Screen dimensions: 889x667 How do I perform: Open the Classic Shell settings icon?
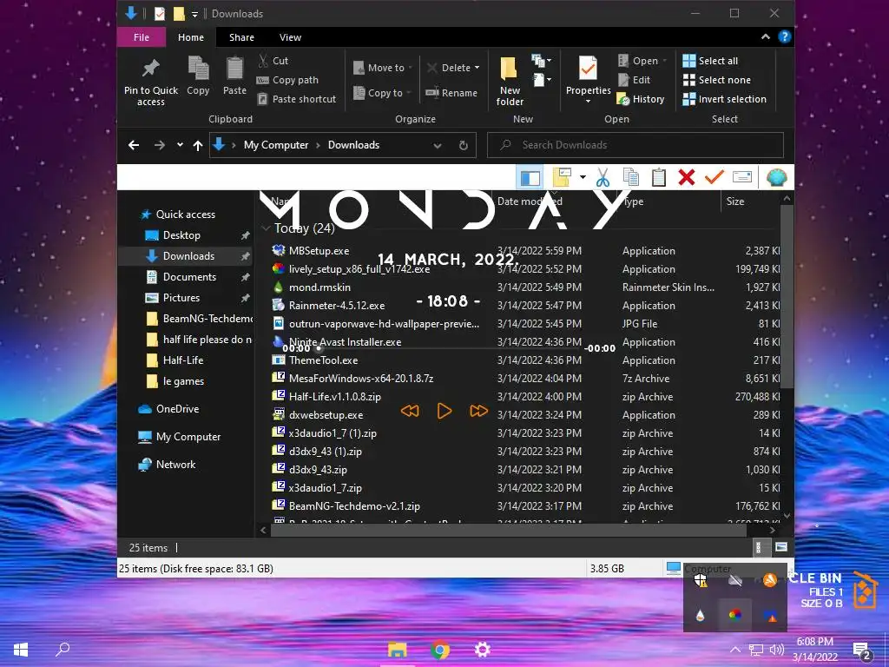click(x=776, y=177)
